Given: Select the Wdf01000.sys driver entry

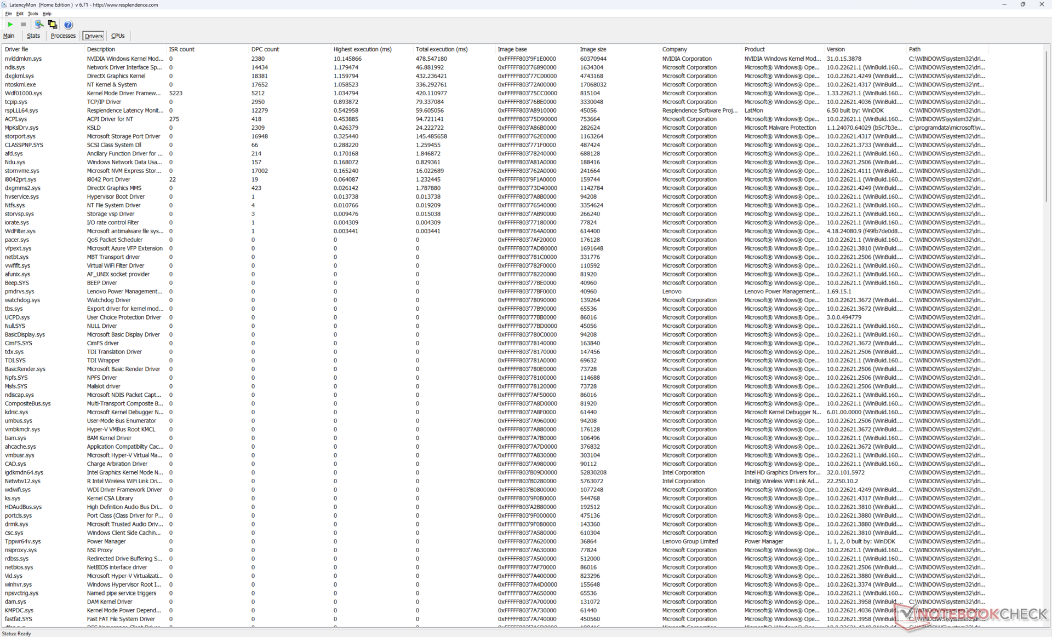Looking at the screenshot, I should [23, 93].
